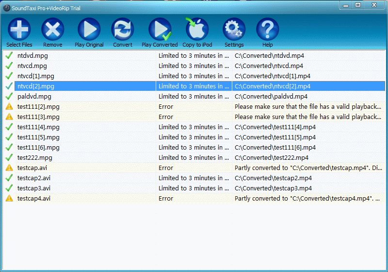Click the Error status for testcap.avi
Screen dimensions: 388x272
166,168
